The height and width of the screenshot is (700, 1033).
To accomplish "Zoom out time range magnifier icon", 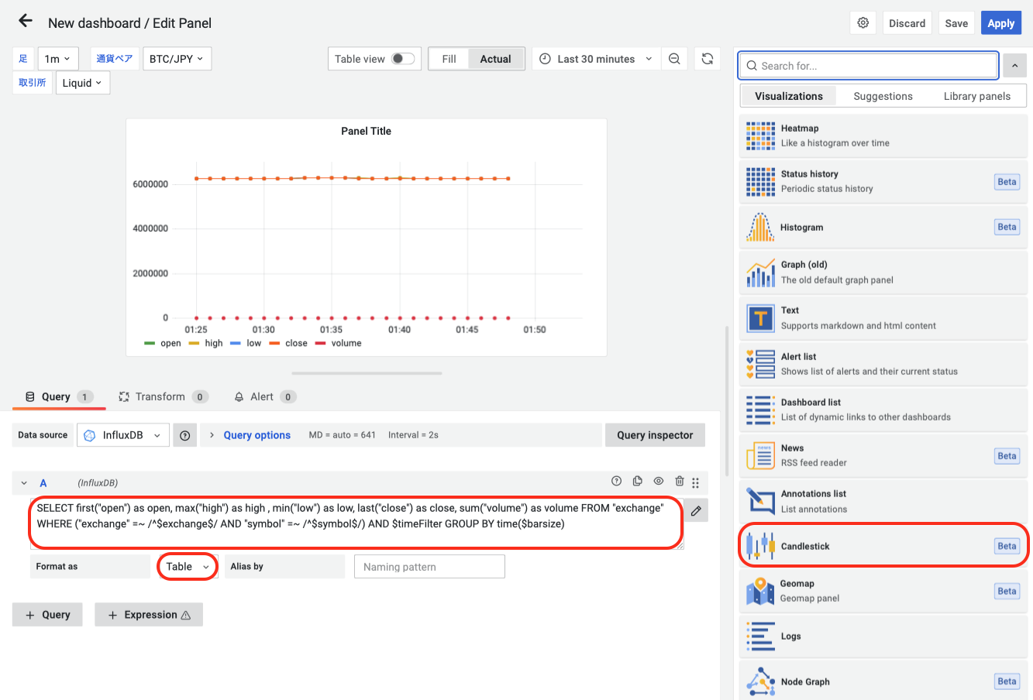I will tap(674, 59).
